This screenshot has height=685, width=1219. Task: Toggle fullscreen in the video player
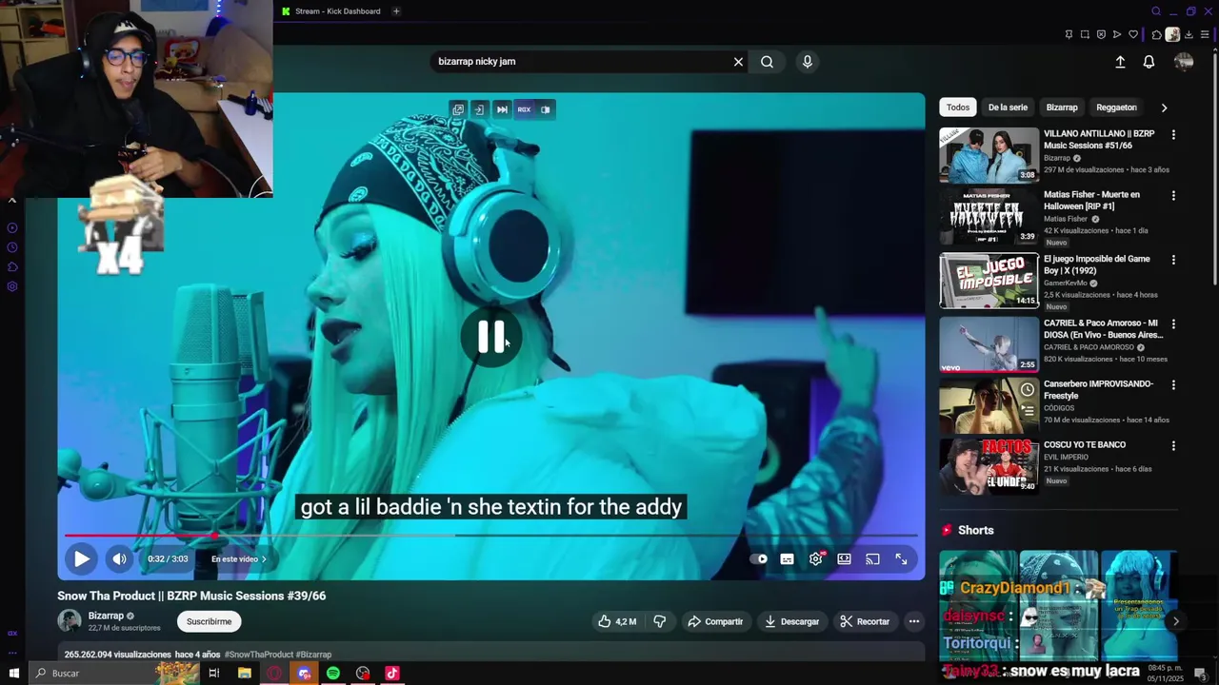(901, 559)
